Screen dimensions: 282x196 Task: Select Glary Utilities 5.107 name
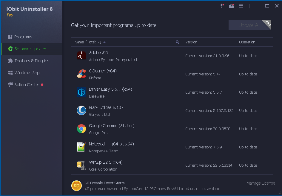[106, 107]
